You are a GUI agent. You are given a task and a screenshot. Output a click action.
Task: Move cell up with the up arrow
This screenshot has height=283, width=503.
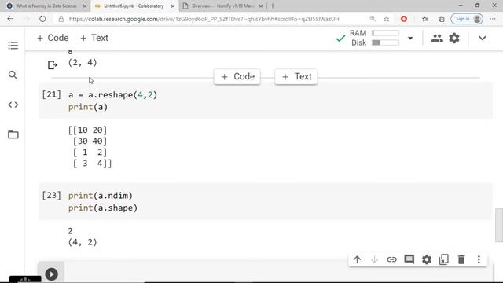click(x=357, y=259)
